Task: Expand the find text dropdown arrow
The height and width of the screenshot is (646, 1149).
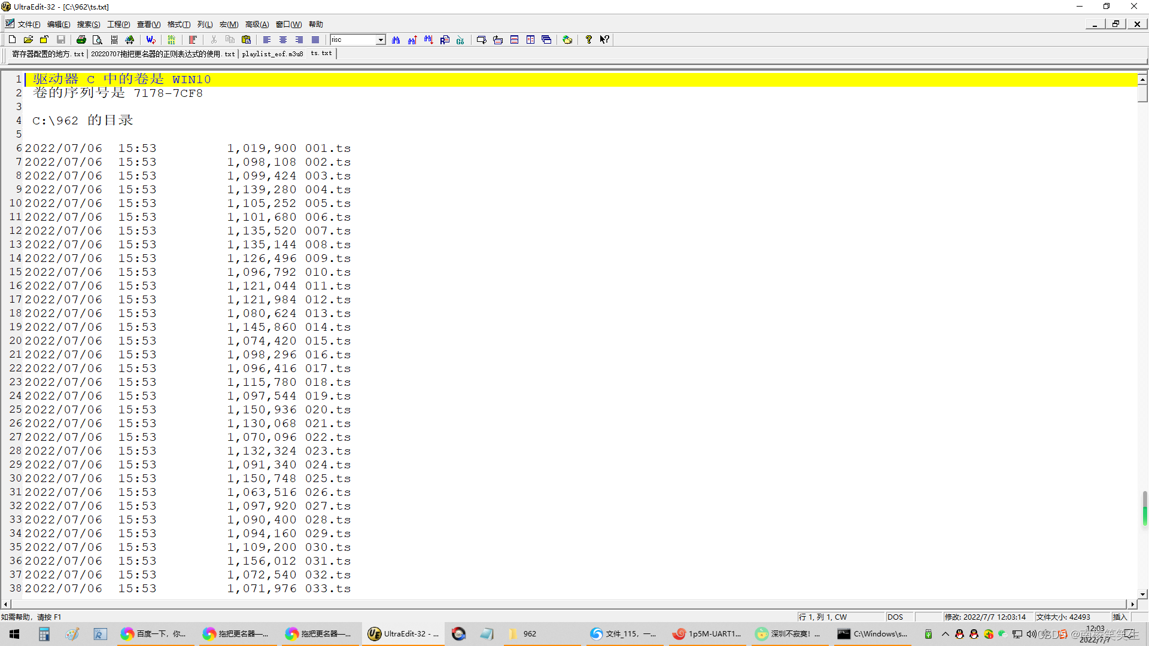Action: pos(381,39)
